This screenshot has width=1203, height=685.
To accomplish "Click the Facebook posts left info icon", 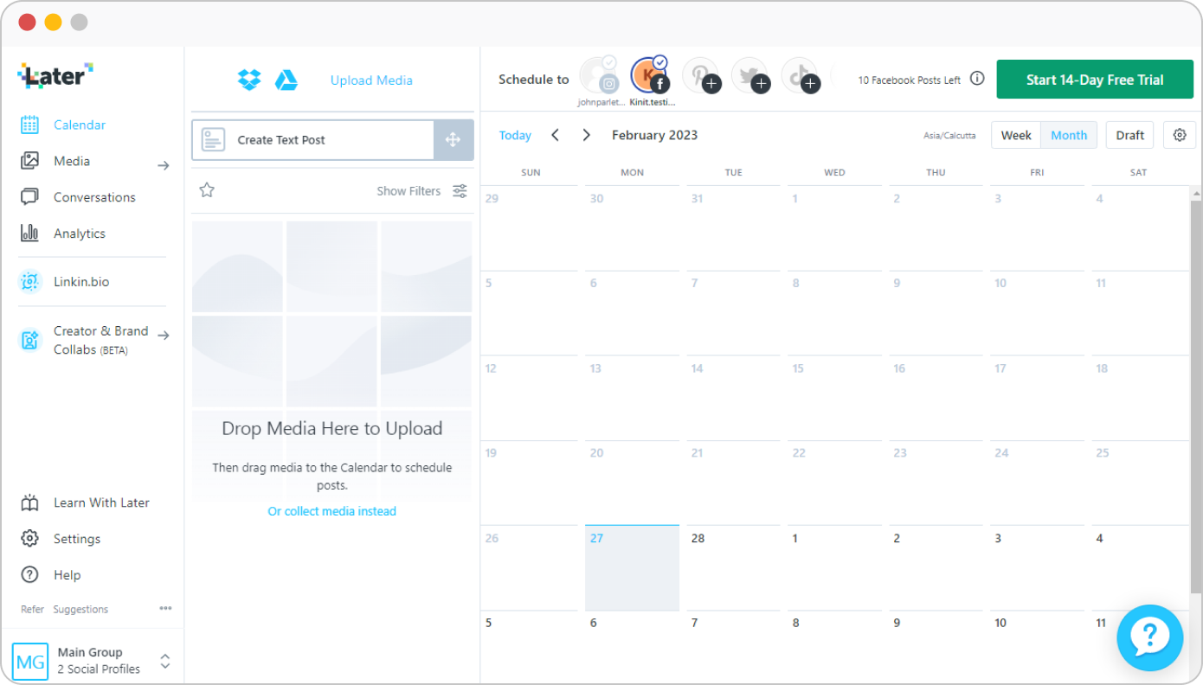I will coord(977,79).
